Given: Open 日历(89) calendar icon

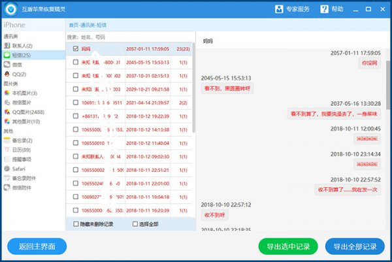Looking at the screenshot, I should tap(7, 150).
